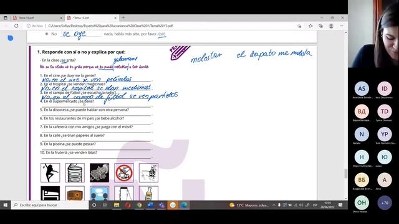Open participant AS avatar

[362, 88]
